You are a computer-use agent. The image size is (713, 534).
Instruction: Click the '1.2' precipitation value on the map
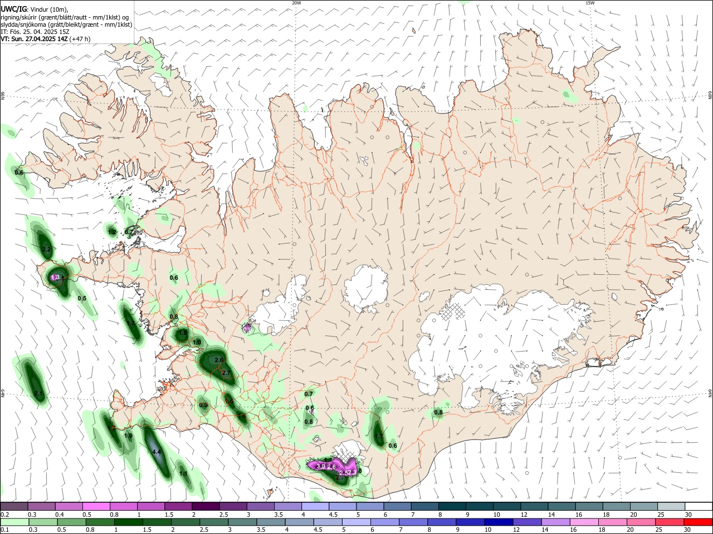pyautogui.click(x=113, y=232)
